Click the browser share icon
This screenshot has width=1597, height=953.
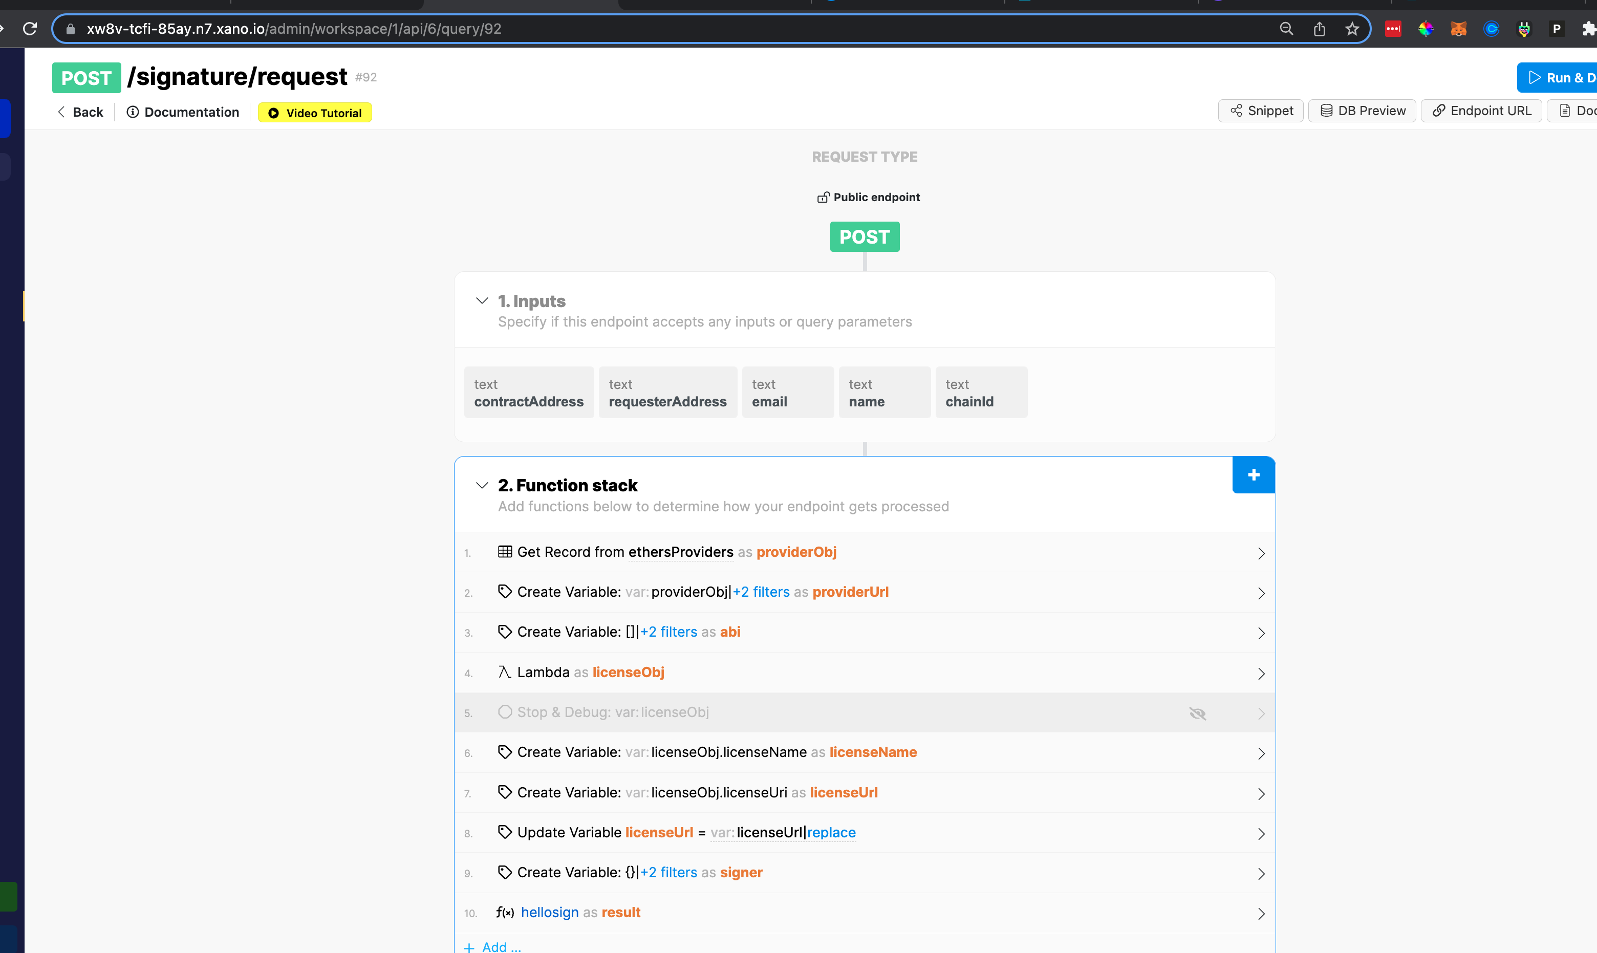[x=1319, y=28]
